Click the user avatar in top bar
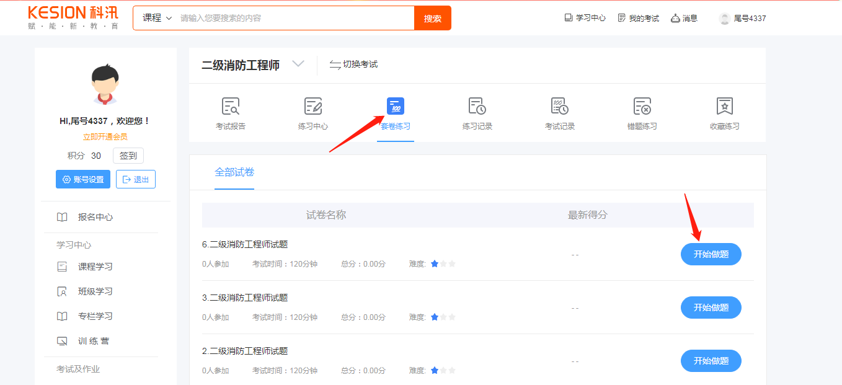 tap(724, 19)
